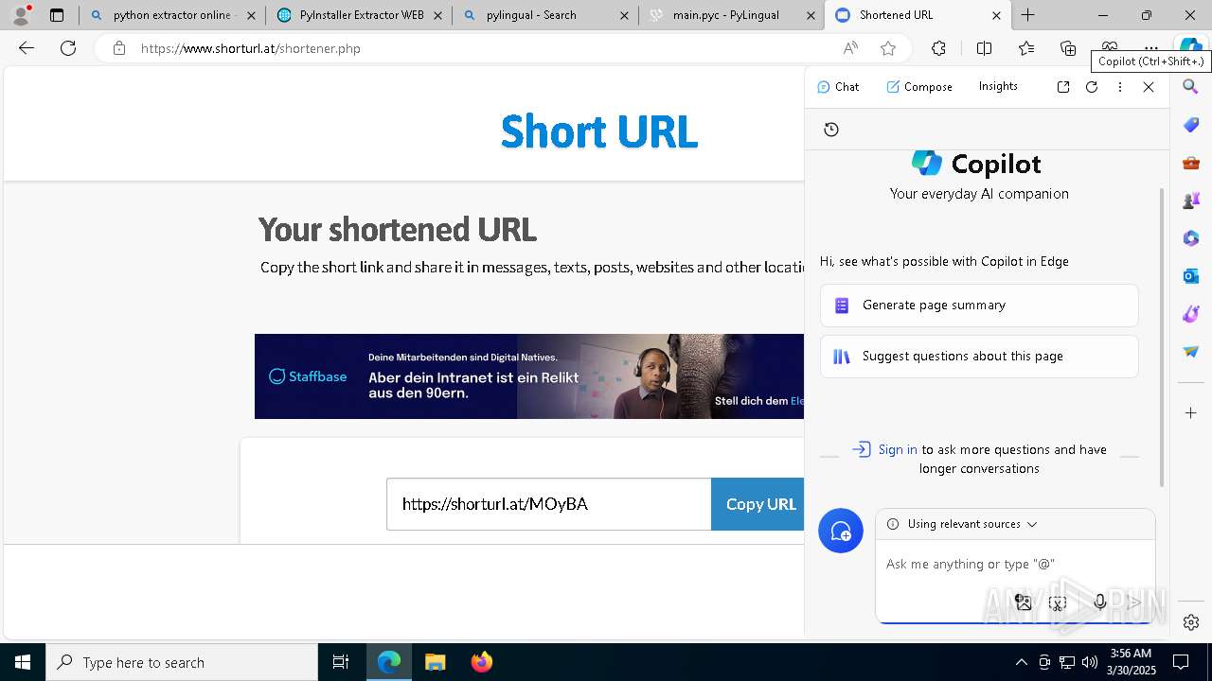The width and height of the screenshot is (1212, 681).
Task: Activate Read aloud icon in address bar
Action: pyautogui.click(x=850, y=48)
